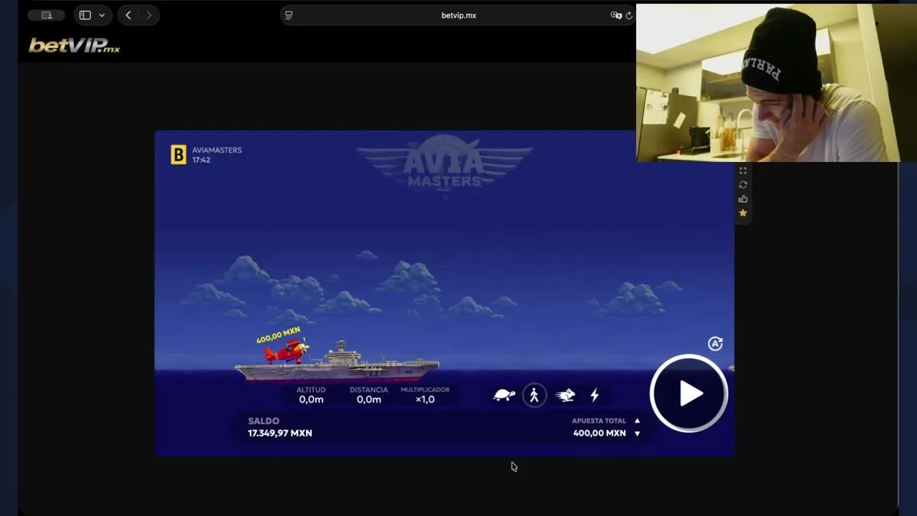Click the betvip.mx address bar
The height and width of the screenshot is (516, 917).
tap(458, 15)
